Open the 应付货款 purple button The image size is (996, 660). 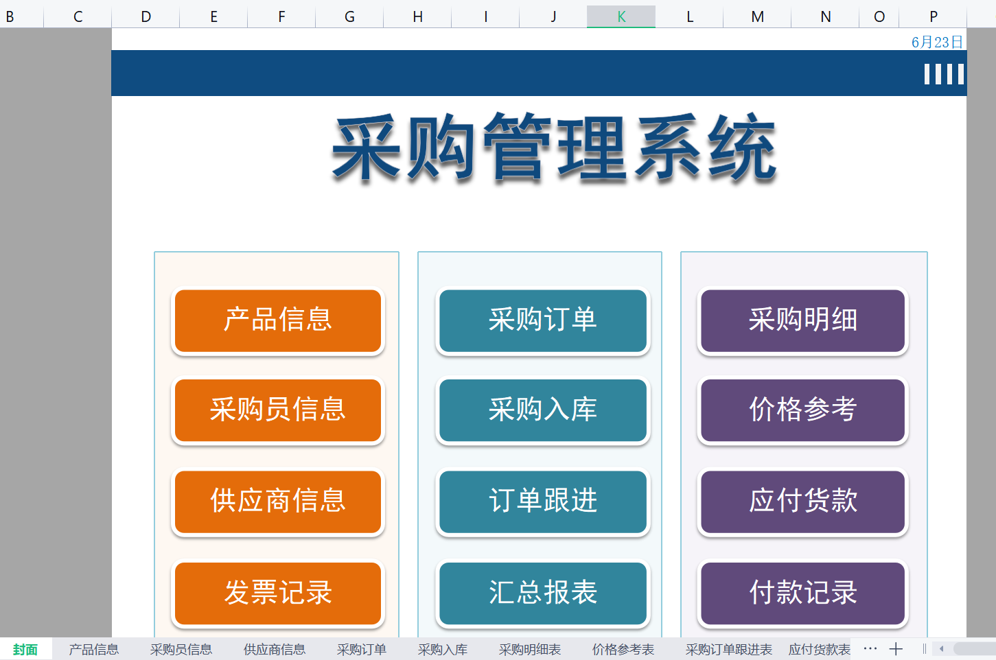click(x=803, y=502)
